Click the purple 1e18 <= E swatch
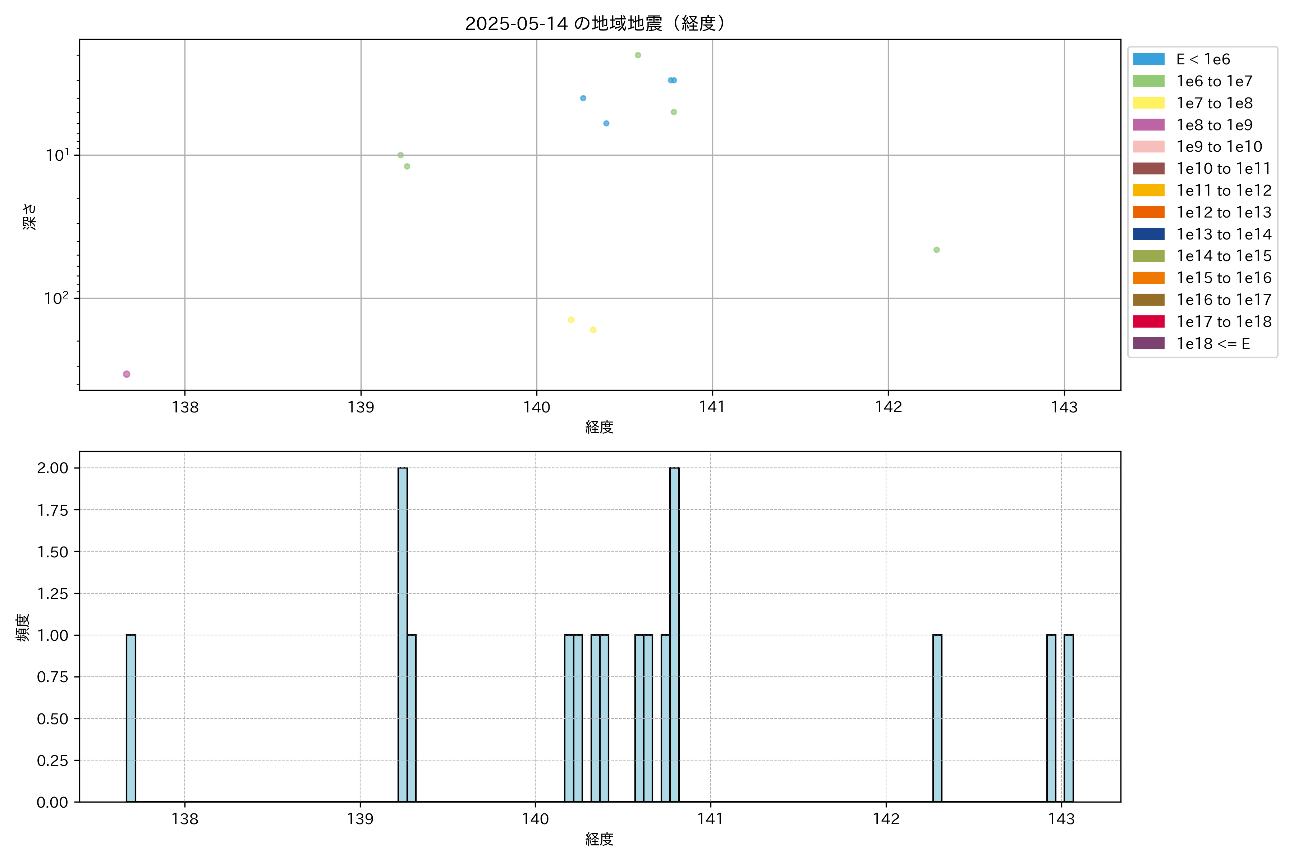Image resolution: width=1294 pixels, height=863 pixels. pyautogui.click(x=1149, y=343)
